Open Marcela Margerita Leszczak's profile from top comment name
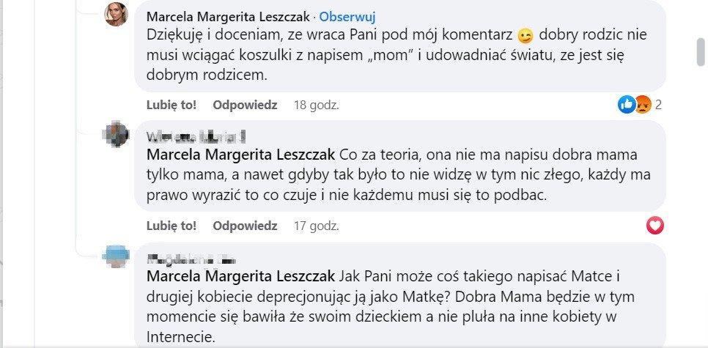This screenshot has height=348, width=708. coord(229,16)
